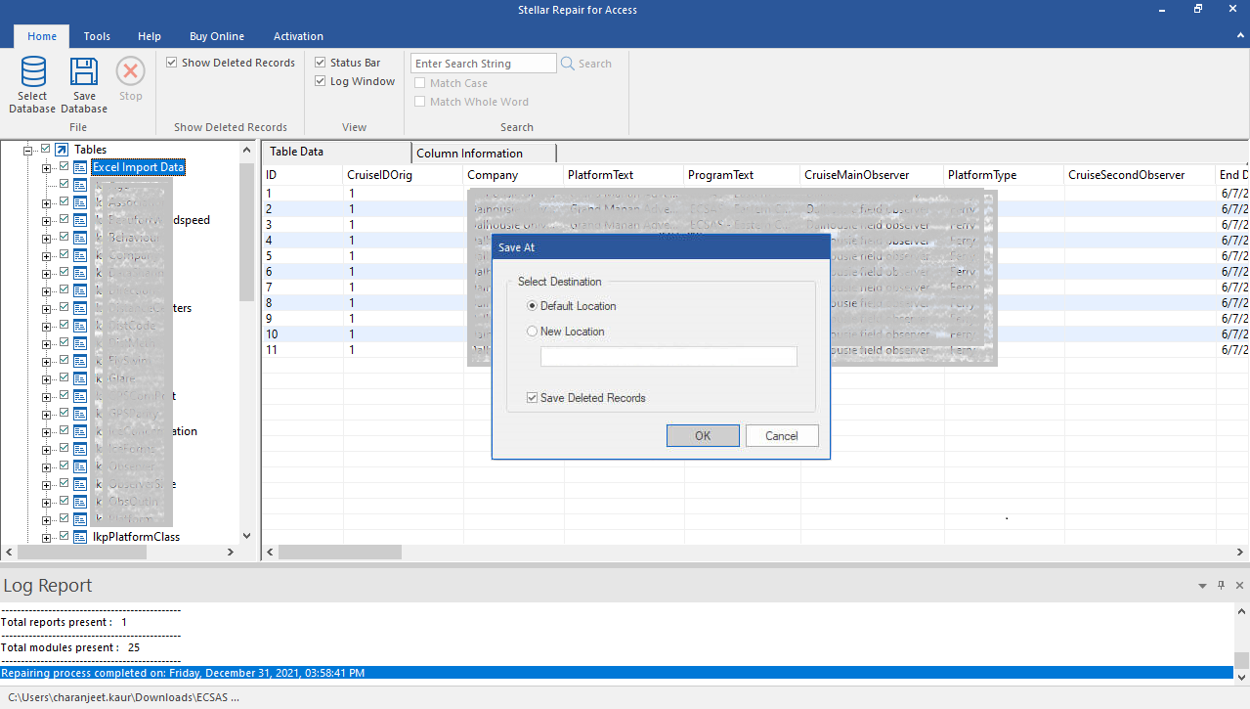
Task: Select the 'Repairing process completed on' log line
Action: (617, 673)
